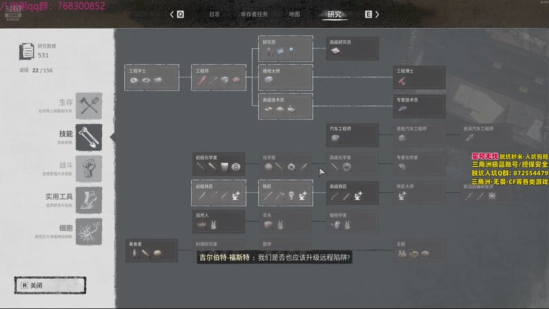Open the 地图 tab
Viewport: 549px width, 309px height.
pos(294,14)
